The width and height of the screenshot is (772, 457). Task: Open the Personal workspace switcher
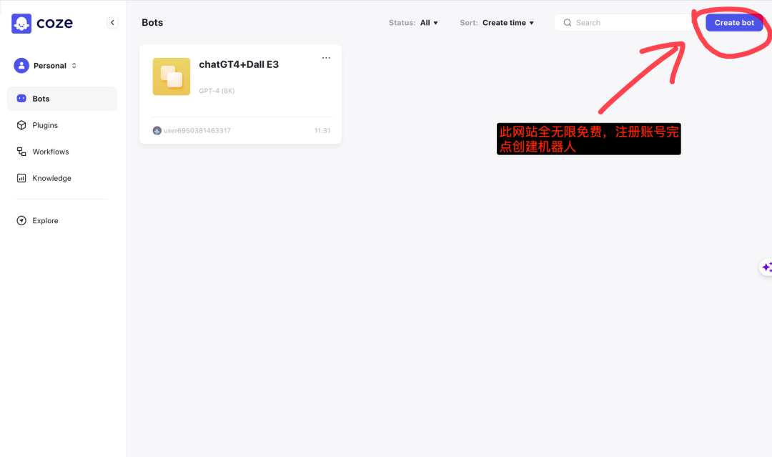tap(45, 66)
